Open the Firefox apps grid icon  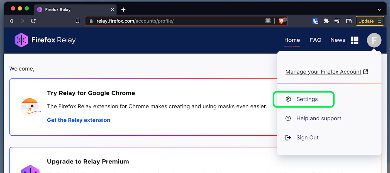tap(355, 40)
